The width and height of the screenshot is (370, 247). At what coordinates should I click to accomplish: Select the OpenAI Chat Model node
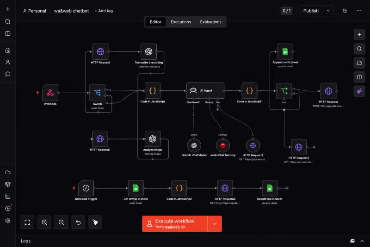tap(194, 146)
